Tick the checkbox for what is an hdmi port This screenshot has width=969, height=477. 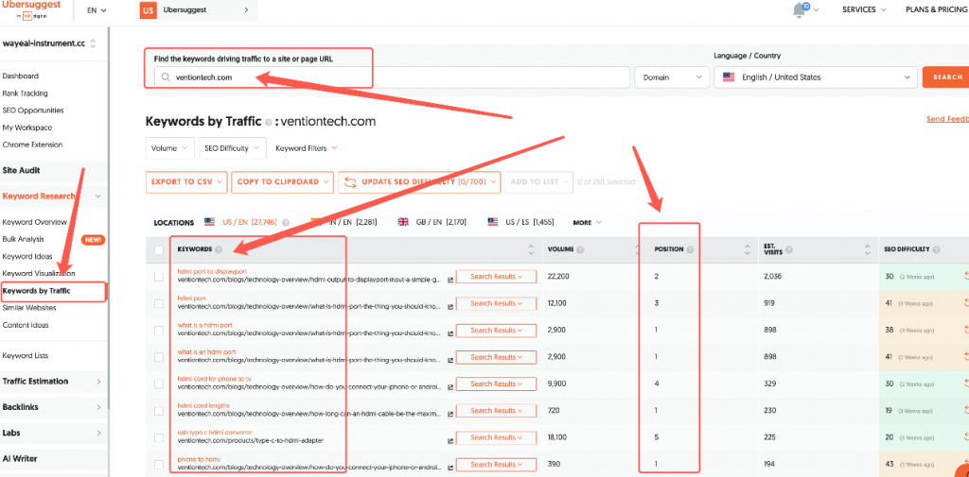click(159, 357)
